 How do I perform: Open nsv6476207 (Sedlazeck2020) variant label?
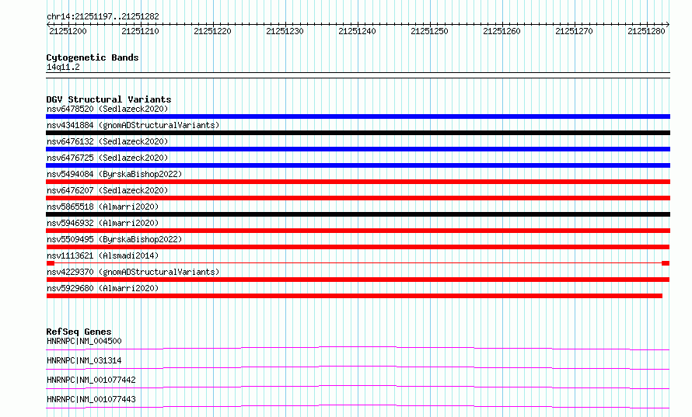coord(107,190)
